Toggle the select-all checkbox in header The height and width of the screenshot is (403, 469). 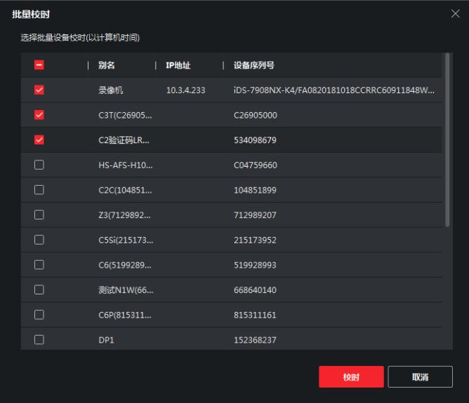39,66
